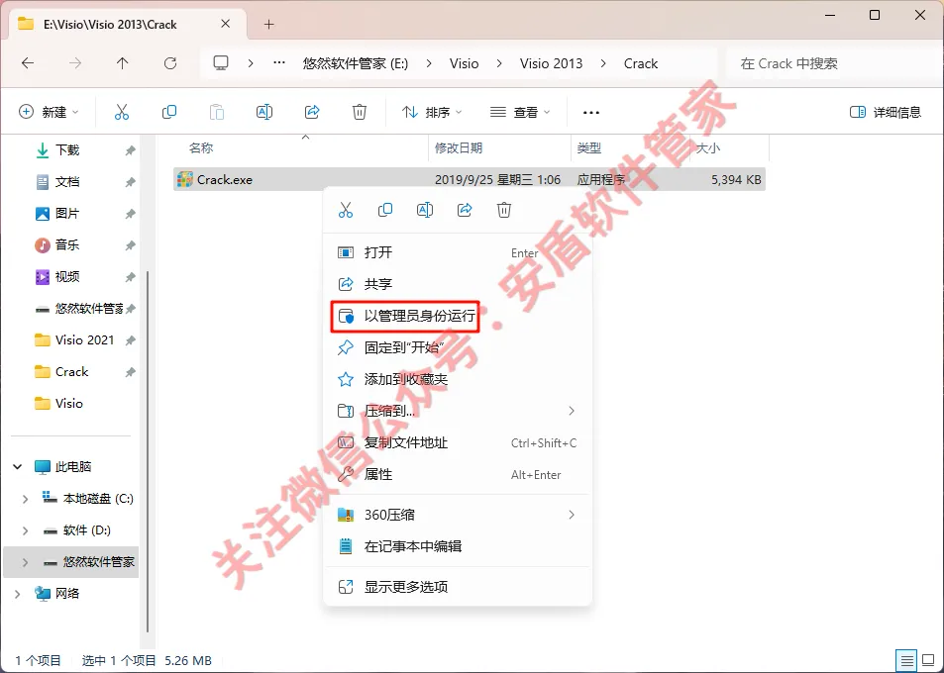This screenshot has width=944, height=673.
Task: Expand the 网络 tree node
Action: tap(18, 594)
